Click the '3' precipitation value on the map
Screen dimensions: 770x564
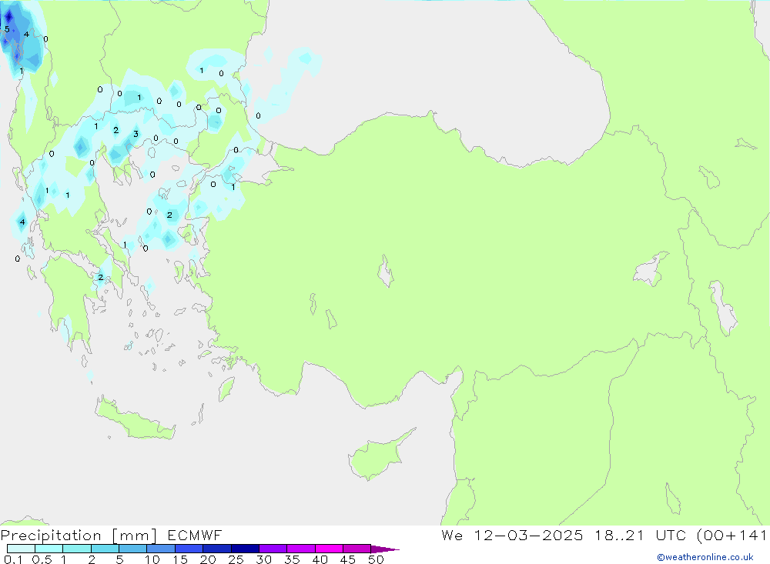click(x=136, y=134)
